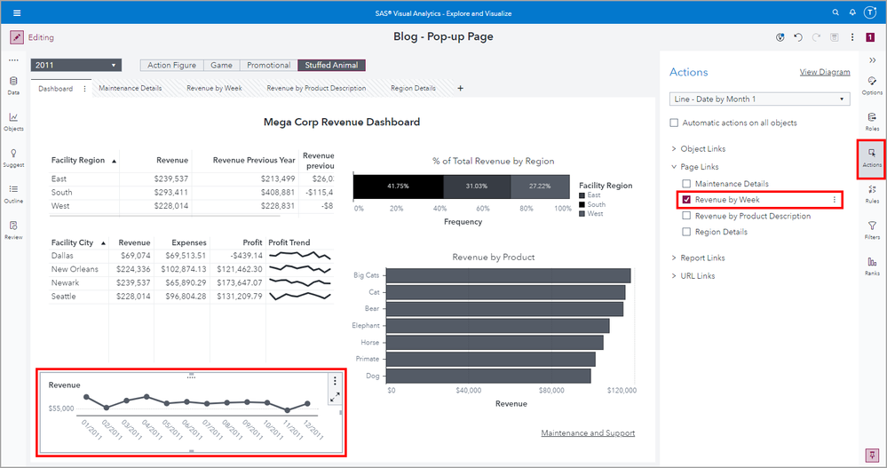
Task: Open Dashboard tab options menu
Action: (85, 88)
